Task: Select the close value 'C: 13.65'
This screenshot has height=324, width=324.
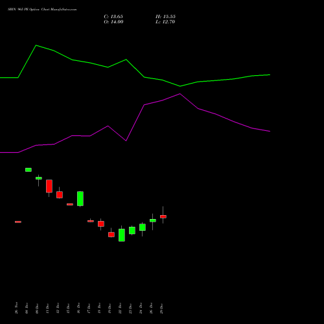Action: pyautogui.click(x=113, y=17)
